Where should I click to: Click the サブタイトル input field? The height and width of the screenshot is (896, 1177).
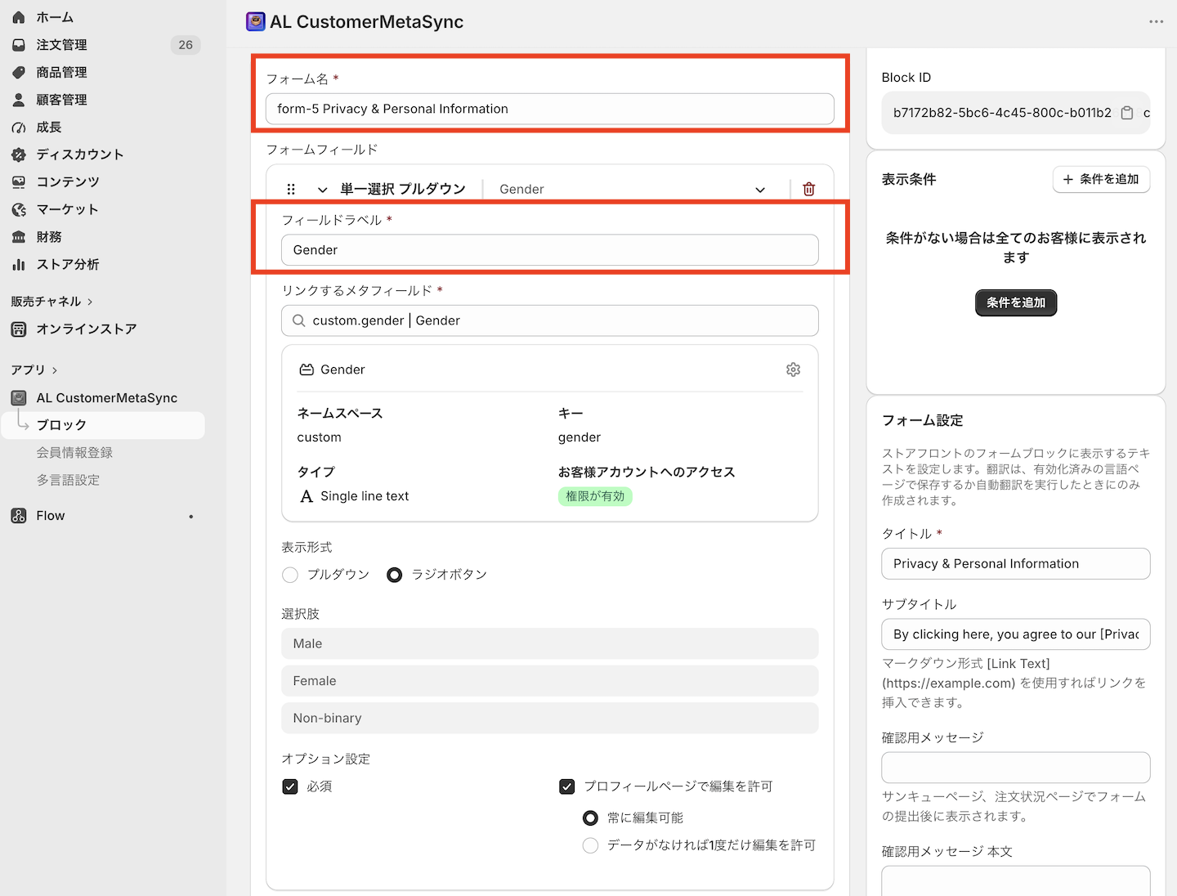(x=1016, y=634)
